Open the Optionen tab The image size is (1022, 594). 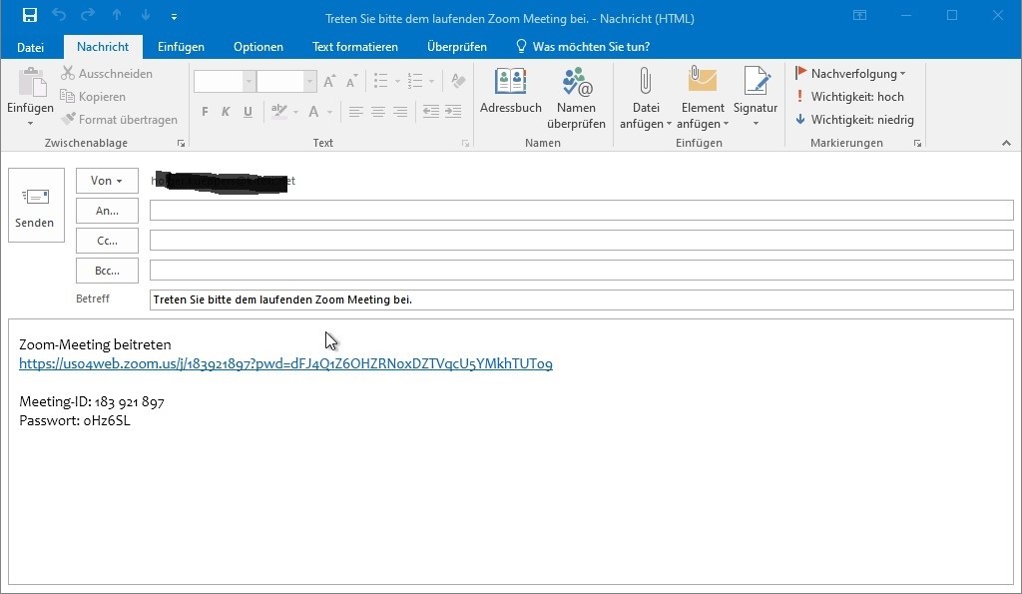point(258,47)
